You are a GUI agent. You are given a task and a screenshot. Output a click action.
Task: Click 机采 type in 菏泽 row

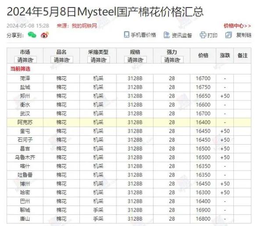tap(98, 78)
